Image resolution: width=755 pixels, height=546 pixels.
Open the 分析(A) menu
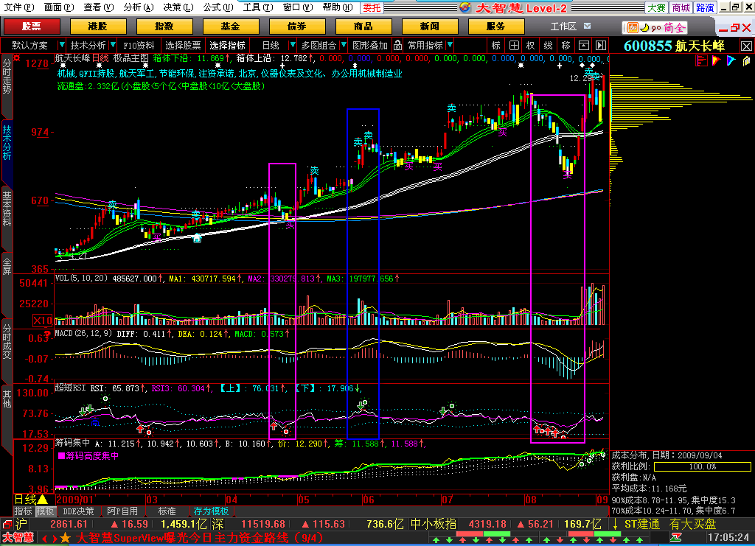point(138,7)
